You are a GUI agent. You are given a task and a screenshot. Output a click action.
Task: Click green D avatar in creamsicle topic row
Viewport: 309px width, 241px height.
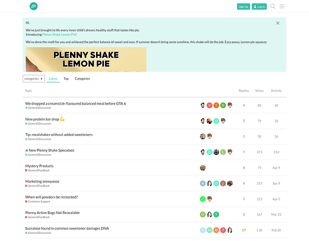[x=223, y=106]
